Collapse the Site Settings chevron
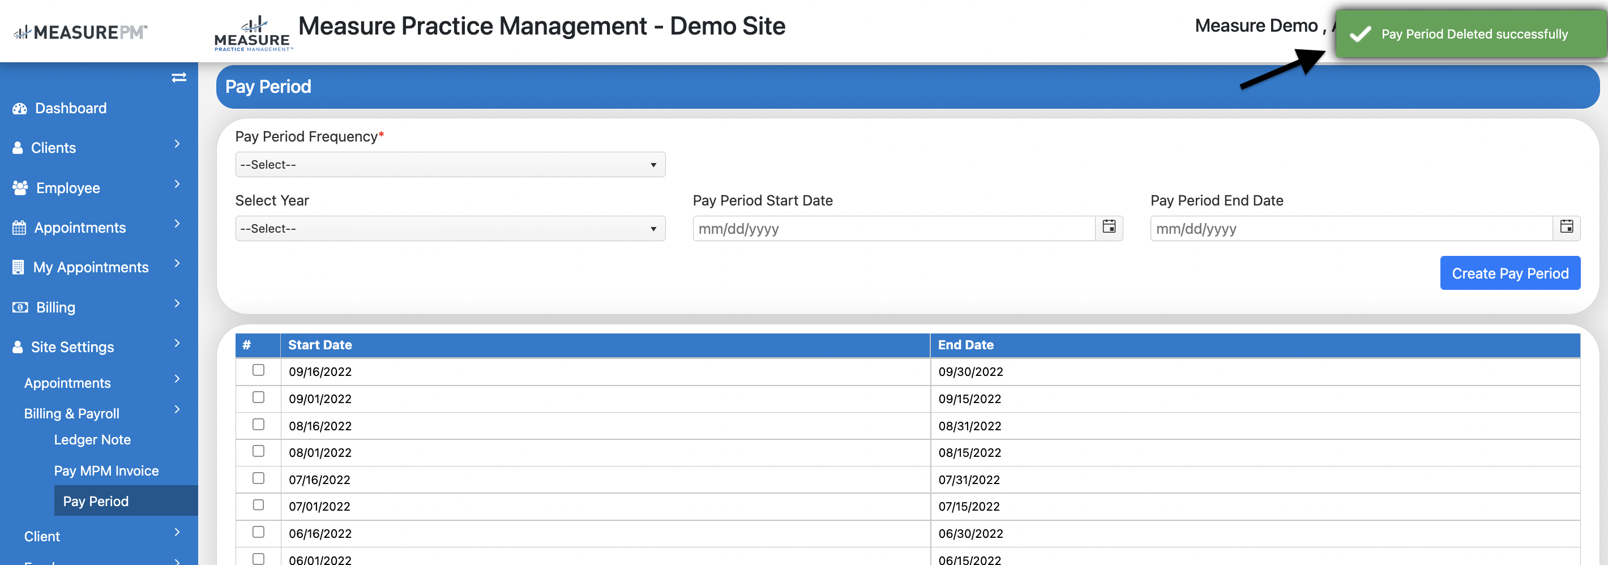The height and width of the screenshot is (565, 1608). tap(177, 343)
